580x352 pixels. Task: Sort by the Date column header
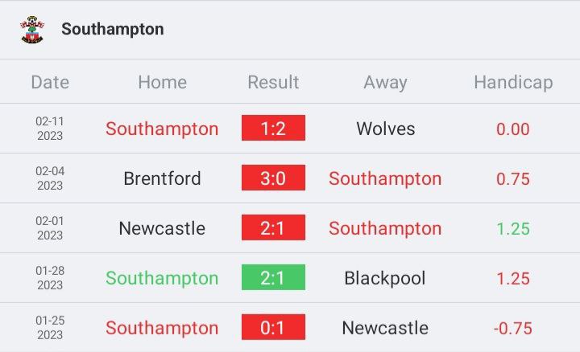point(50,82)
